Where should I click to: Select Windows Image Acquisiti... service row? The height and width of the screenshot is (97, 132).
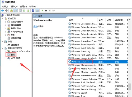pyautogui.click(x=98, y=58)
